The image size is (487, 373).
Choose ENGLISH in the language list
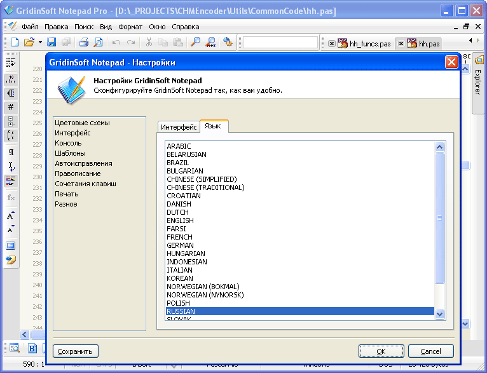point(300,220)
